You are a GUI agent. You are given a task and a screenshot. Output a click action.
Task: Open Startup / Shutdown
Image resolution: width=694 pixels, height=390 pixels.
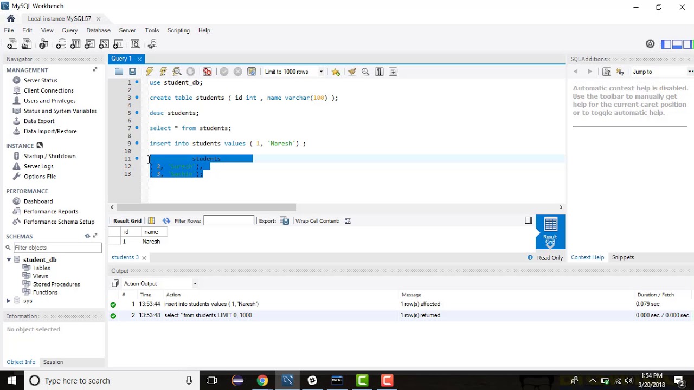coord(50,156)
